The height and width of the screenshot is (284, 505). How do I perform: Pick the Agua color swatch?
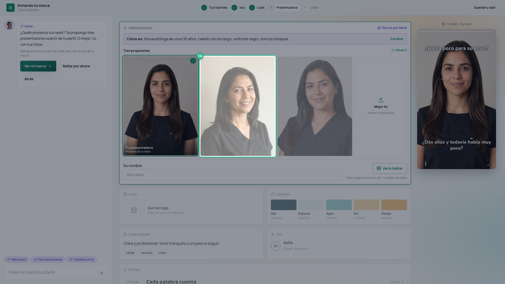(339, 205)
